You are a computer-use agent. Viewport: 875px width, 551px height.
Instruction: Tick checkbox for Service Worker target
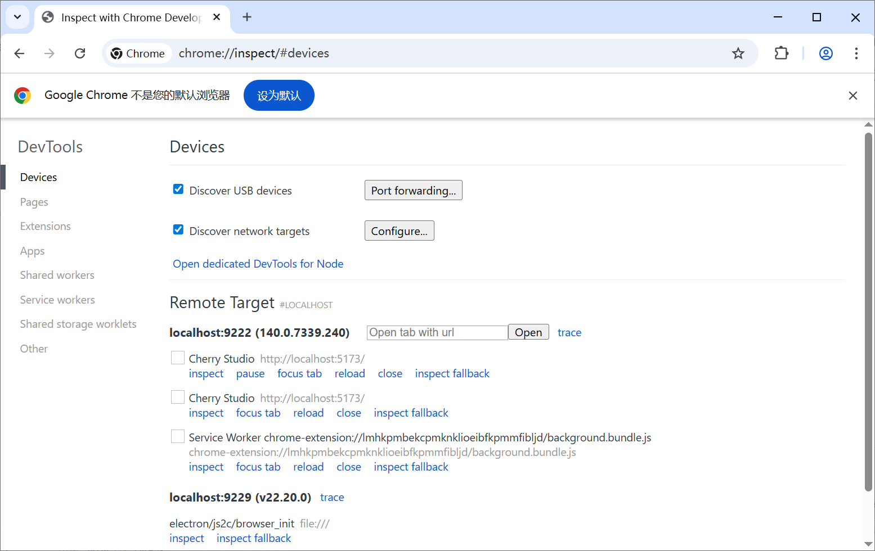pyautogui.click(x=178, y=437)
